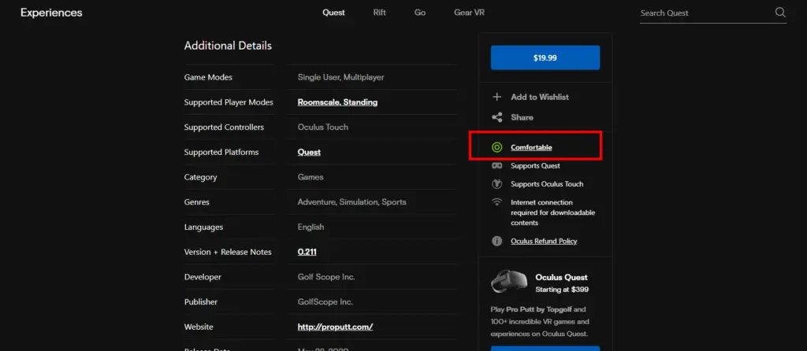Open the Quest tab
Viewport: 807px width, 351px height.
(333, 13)
